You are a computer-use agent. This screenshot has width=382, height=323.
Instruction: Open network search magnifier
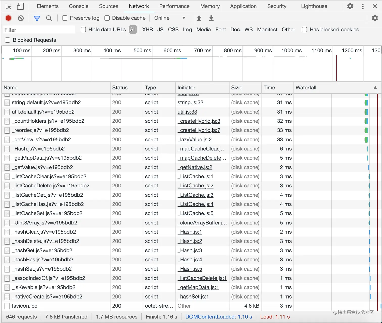point(49,18)
